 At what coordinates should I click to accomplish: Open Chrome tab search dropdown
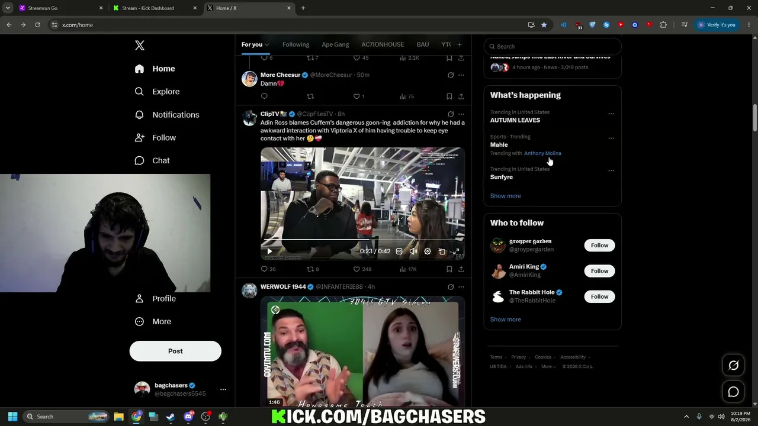(x=8, y=8)
